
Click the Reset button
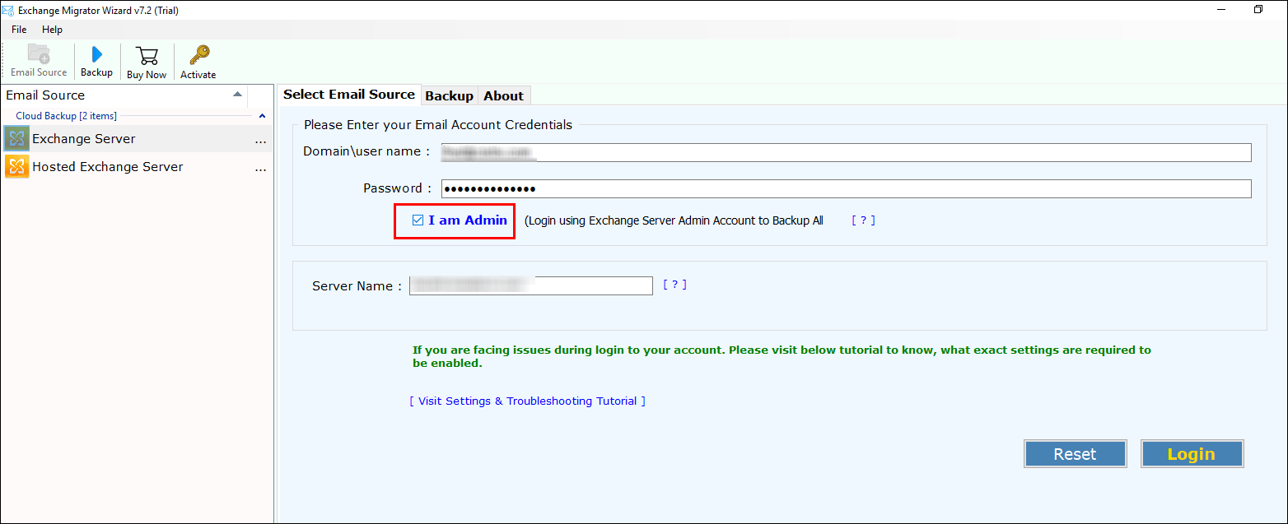[1075, 453]
